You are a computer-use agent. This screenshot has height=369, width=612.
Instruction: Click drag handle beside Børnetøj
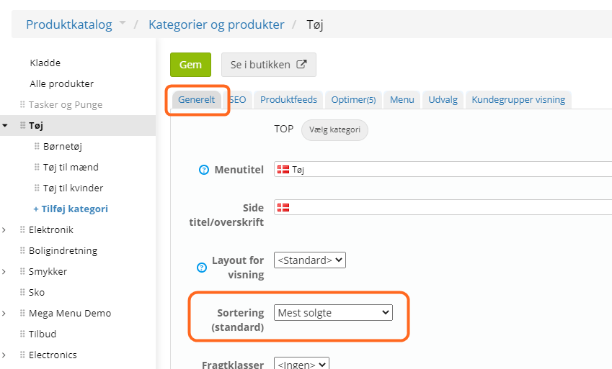pyautogui.click(x=37, y=146)
